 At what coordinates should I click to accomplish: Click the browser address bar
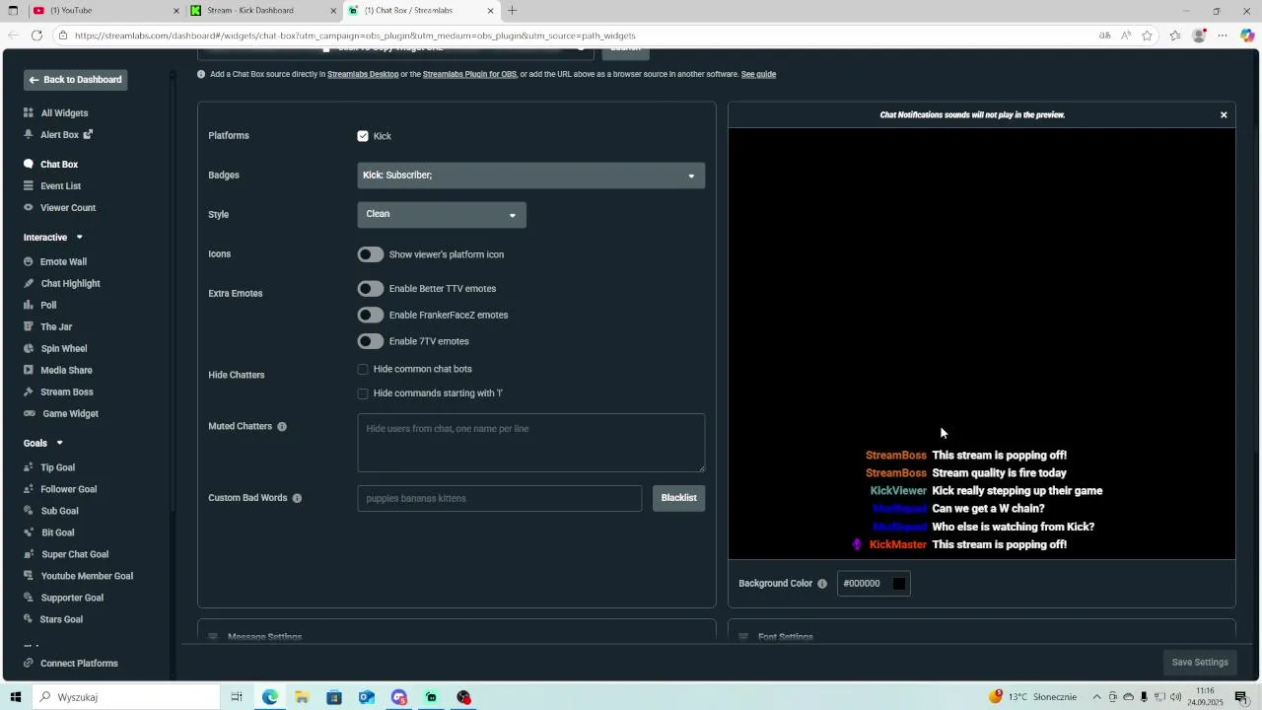pos(572,35)
